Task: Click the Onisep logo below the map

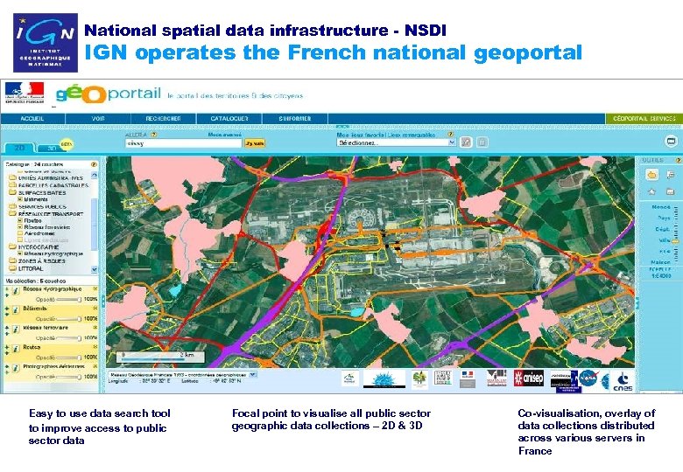Action: point(529,378)
